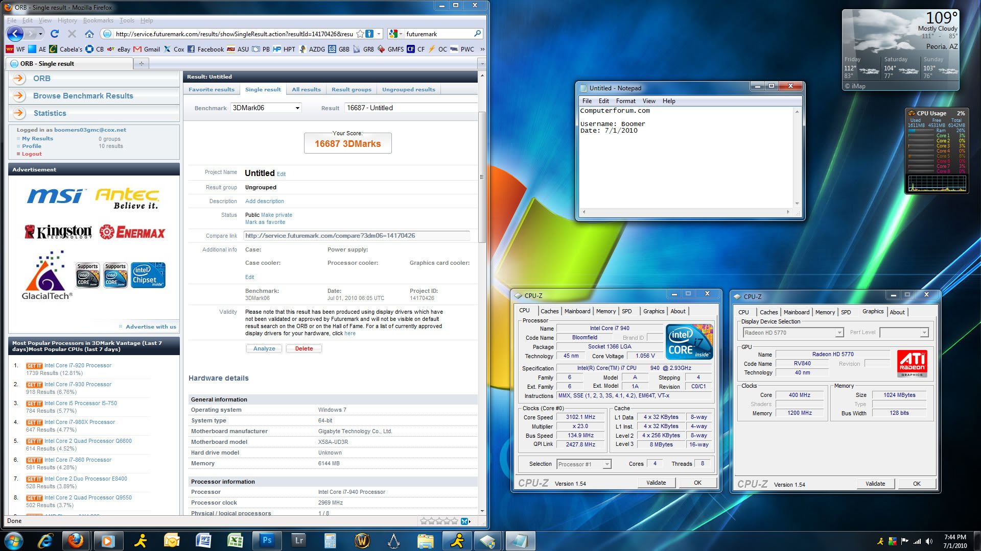
Task: Open the list all tabs dropdown
Action: 482,64
